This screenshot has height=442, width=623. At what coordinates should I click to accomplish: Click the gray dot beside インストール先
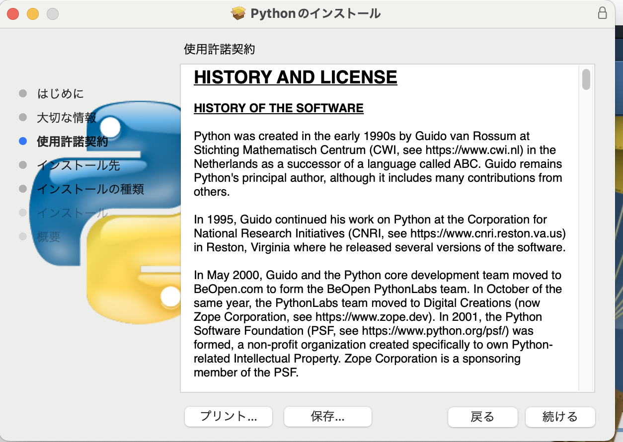pyautogui.click(x=23, y=165)
